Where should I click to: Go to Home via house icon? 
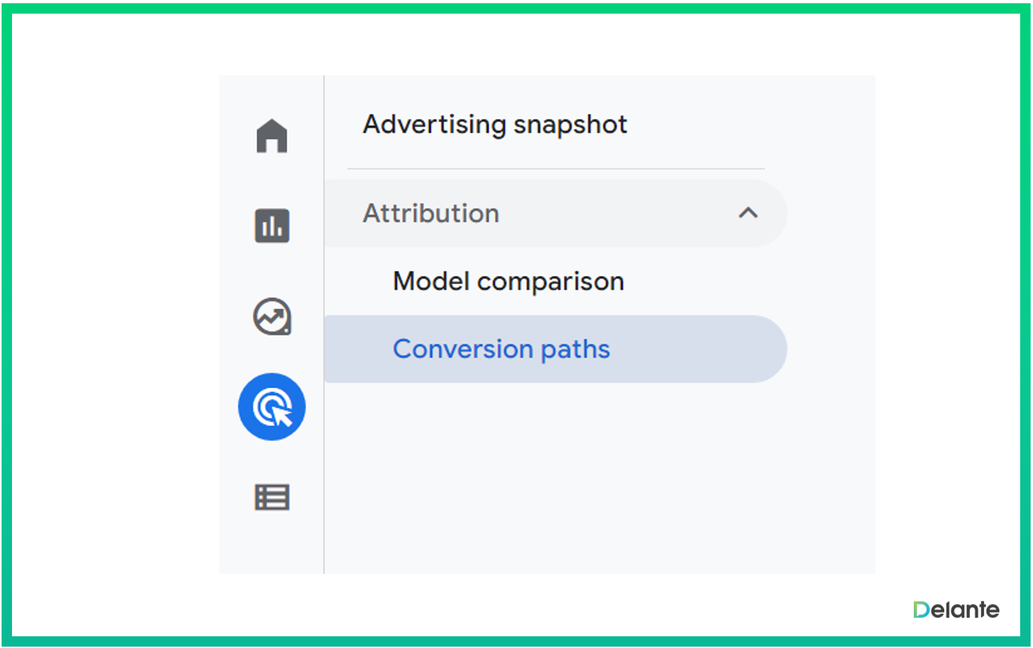click(x=271, y=136)
